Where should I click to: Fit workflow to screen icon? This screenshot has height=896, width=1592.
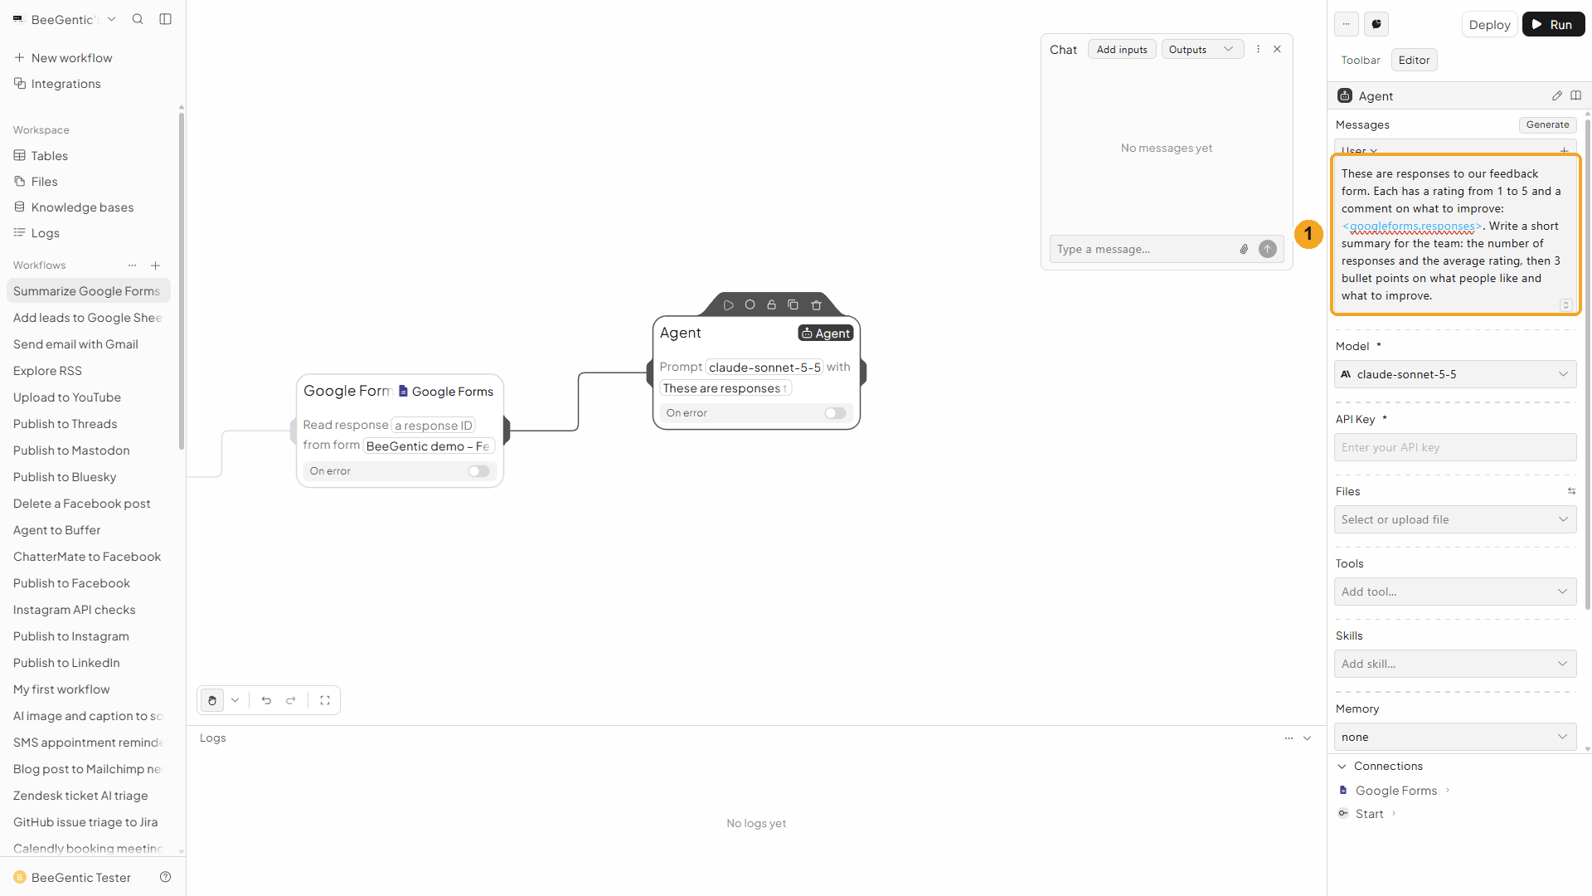point(325,700)
